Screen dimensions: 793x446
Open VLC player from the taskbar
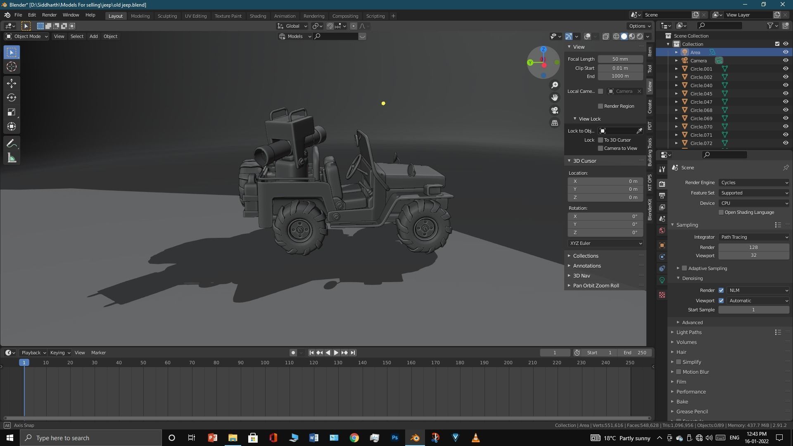click(476, 438)
